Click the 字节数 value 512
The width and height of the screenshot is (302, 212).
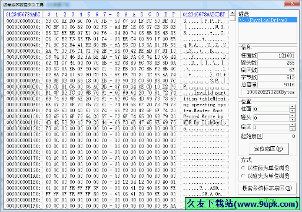coord(276,78)
